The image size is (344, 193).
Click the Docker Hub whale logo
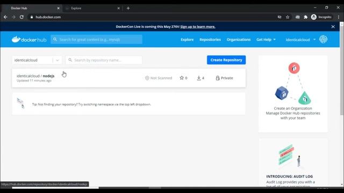[x=29, y=39]
